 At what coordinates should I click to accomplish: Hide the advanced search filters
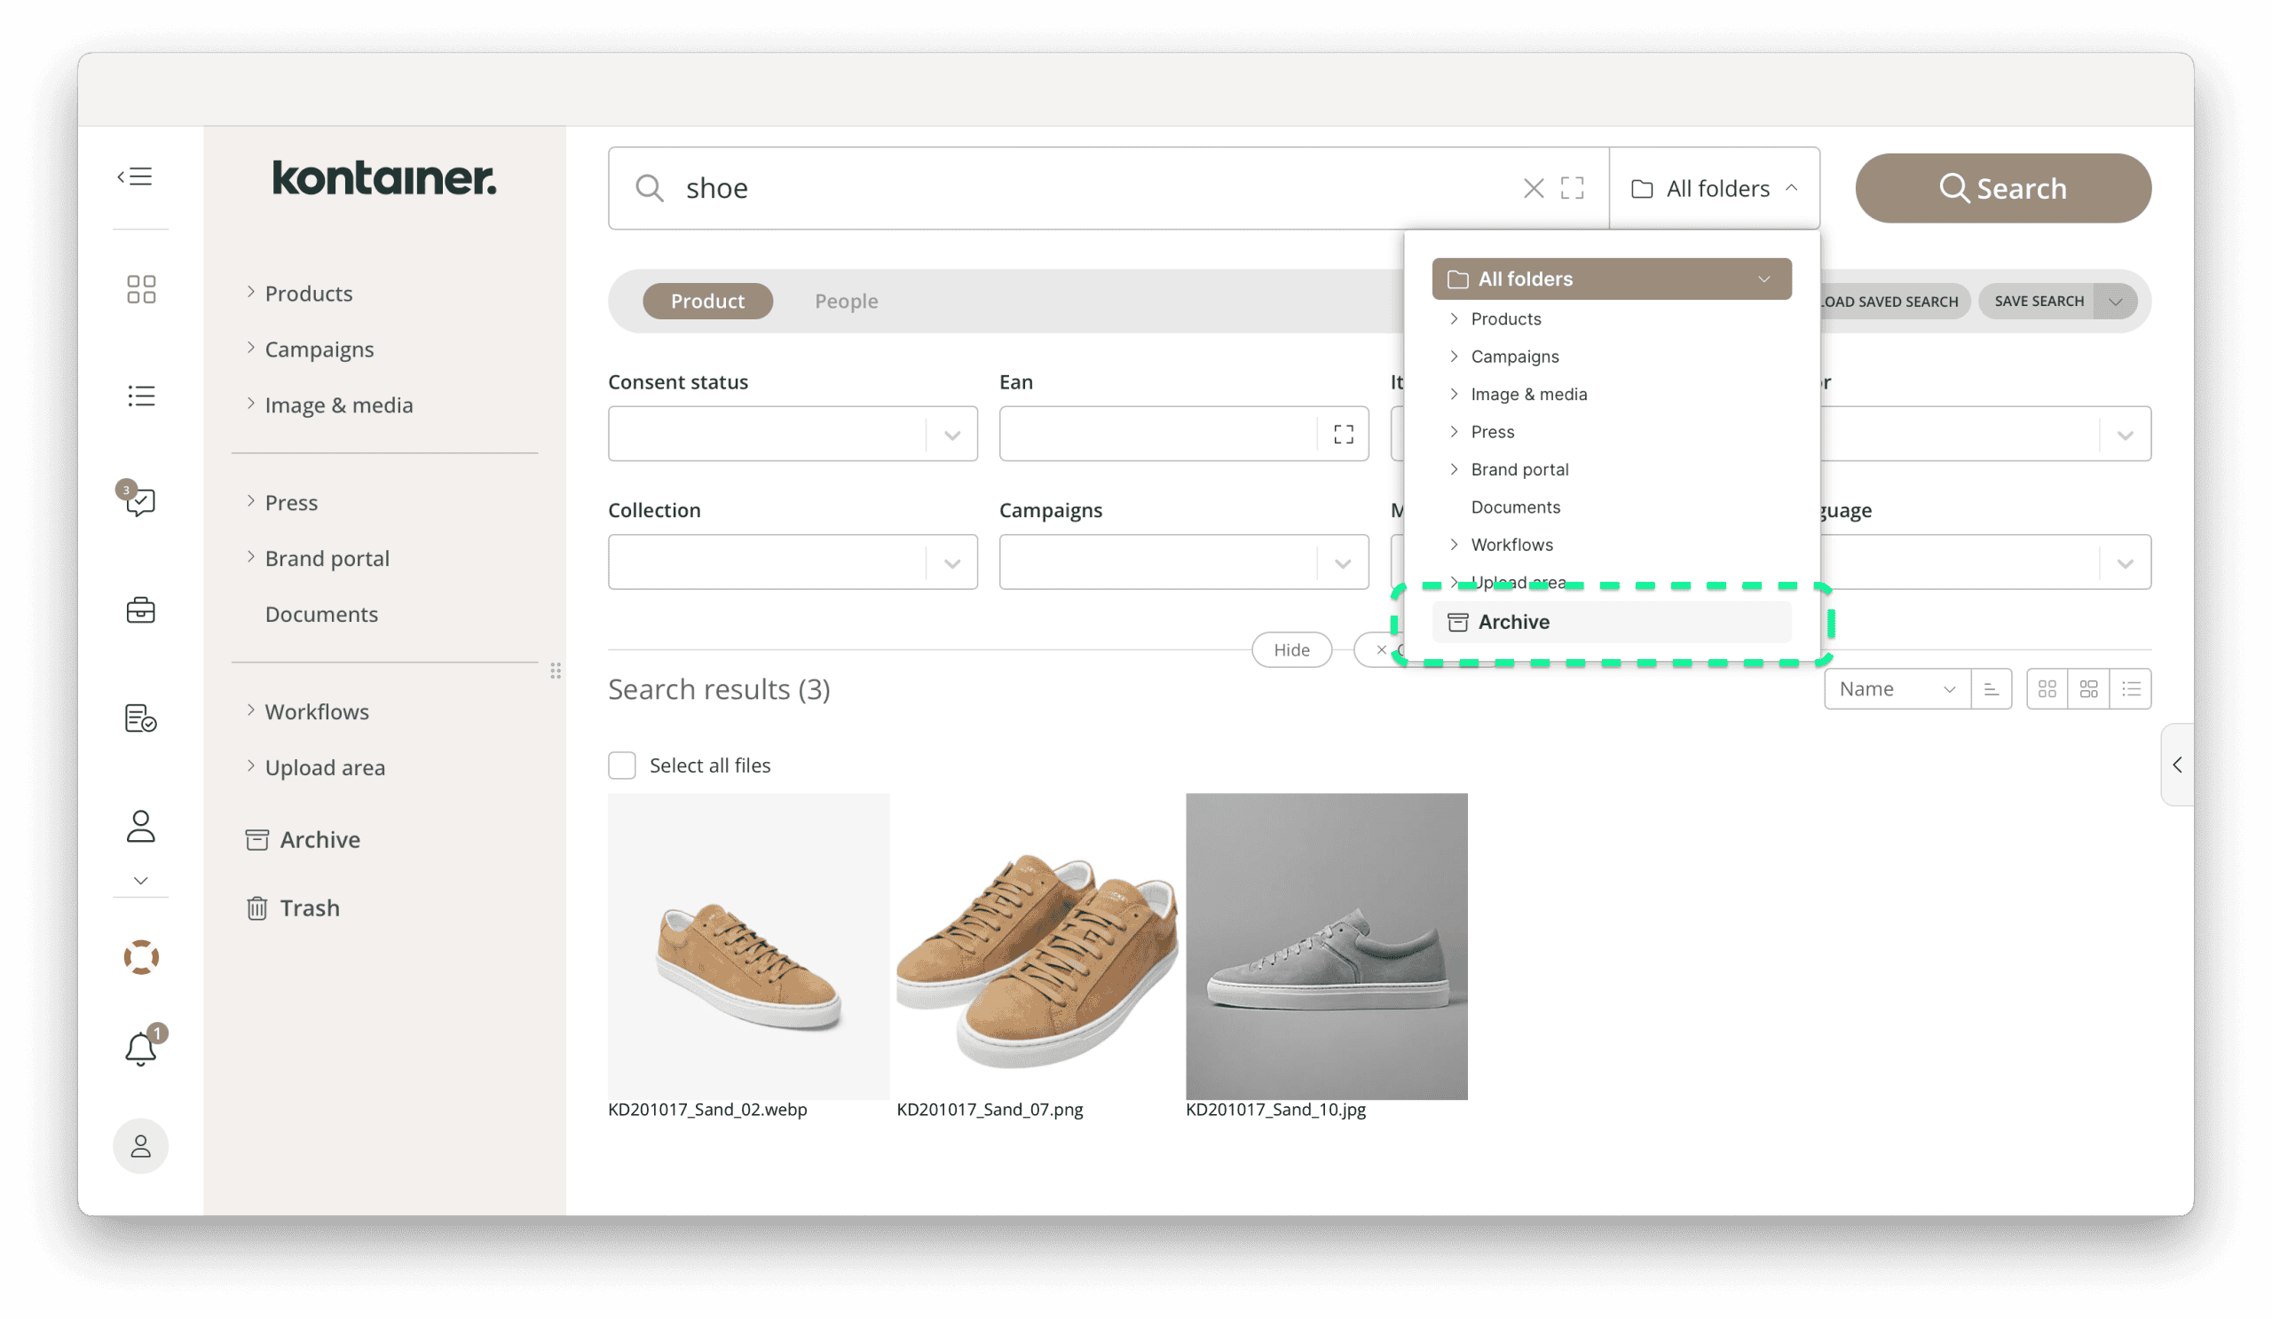1292,649
